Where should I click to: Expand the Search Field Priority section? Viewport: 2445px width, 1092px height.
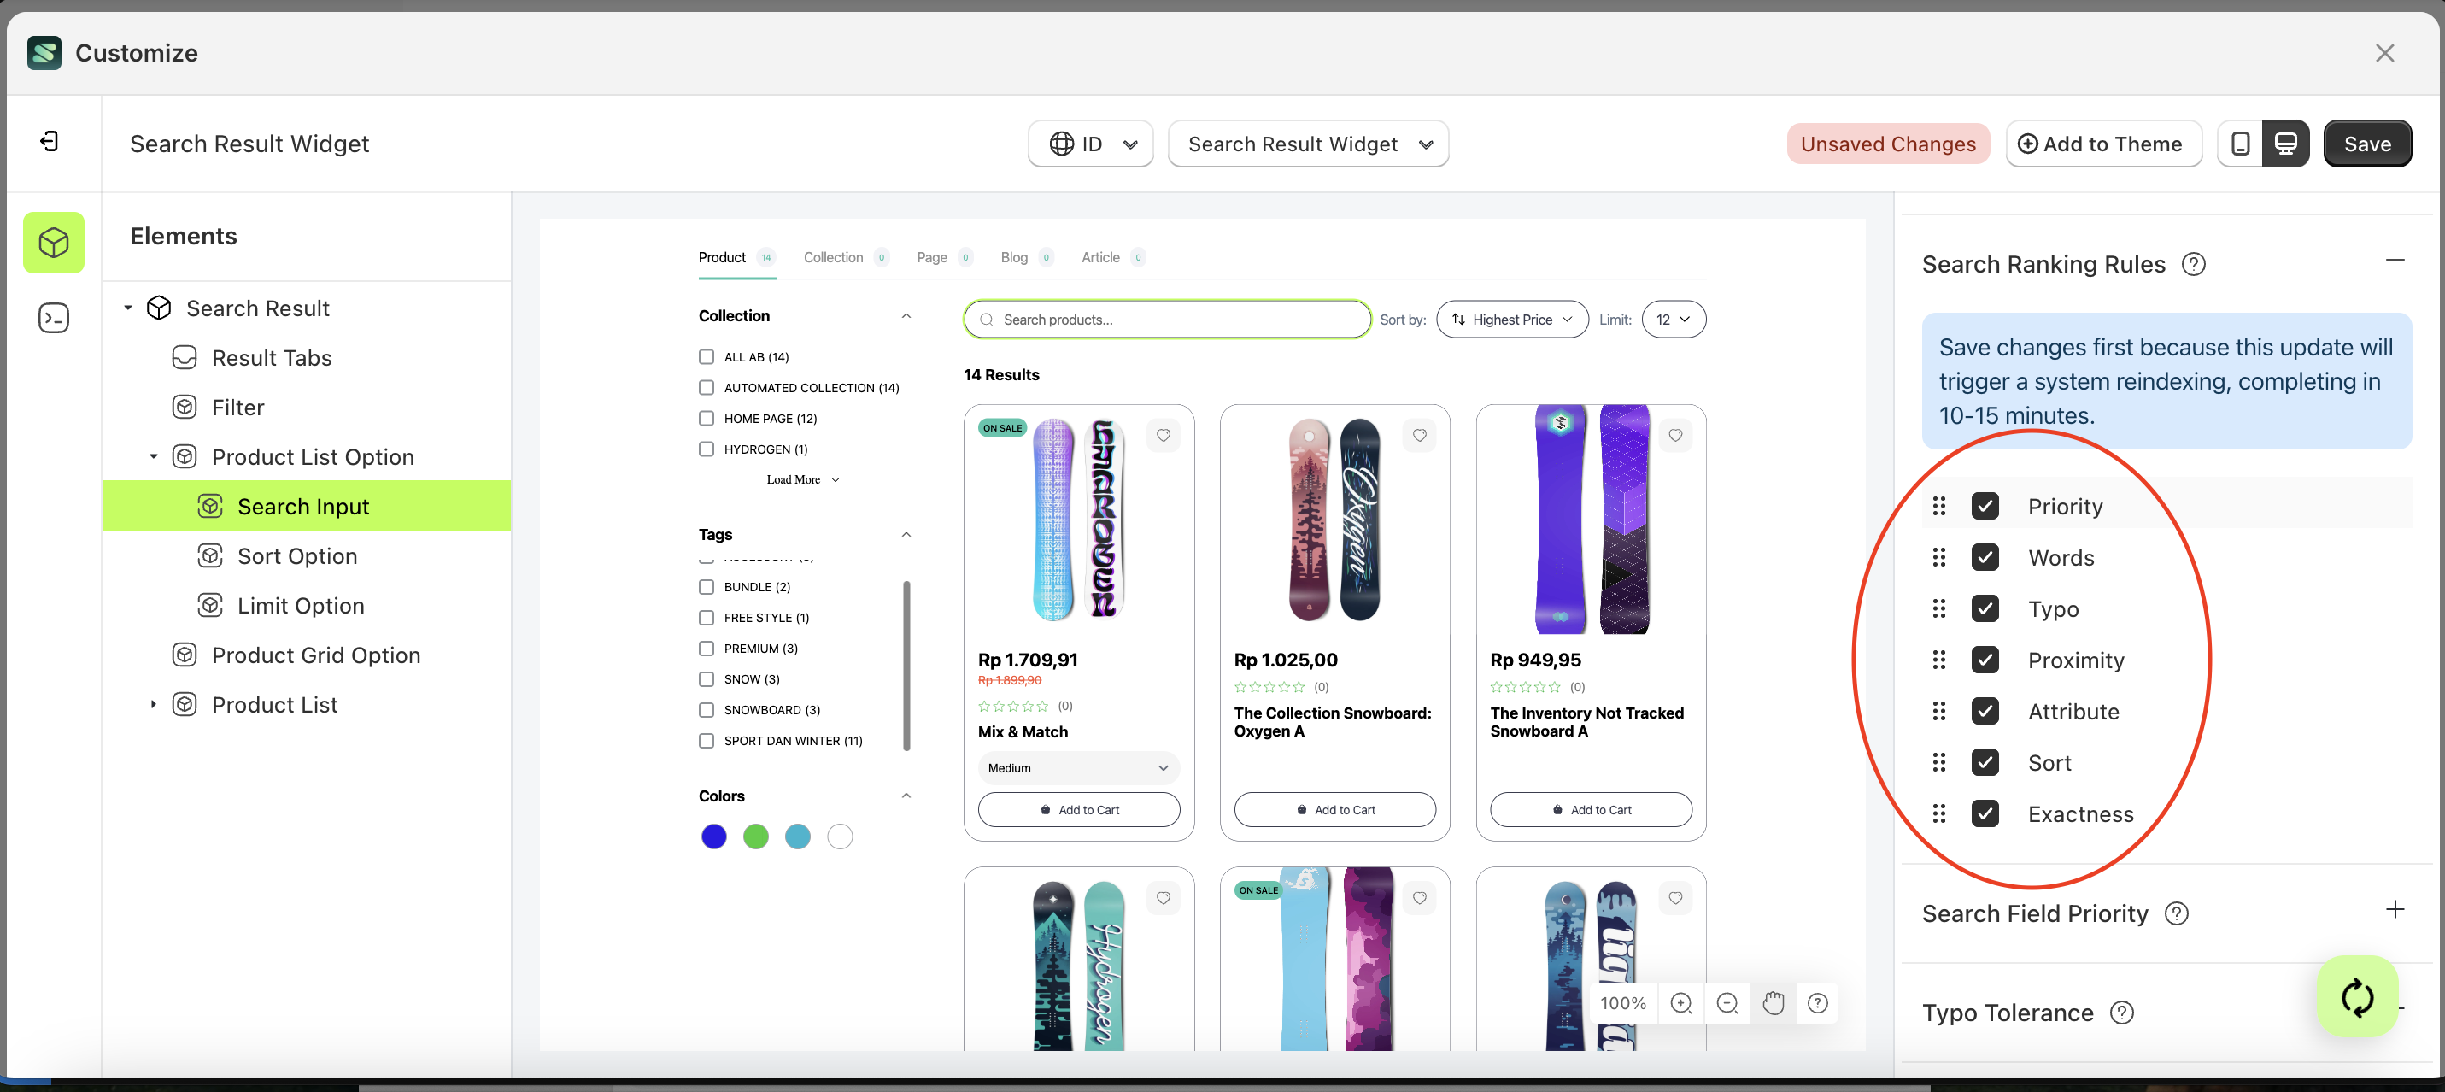(x=2395, y=910)
